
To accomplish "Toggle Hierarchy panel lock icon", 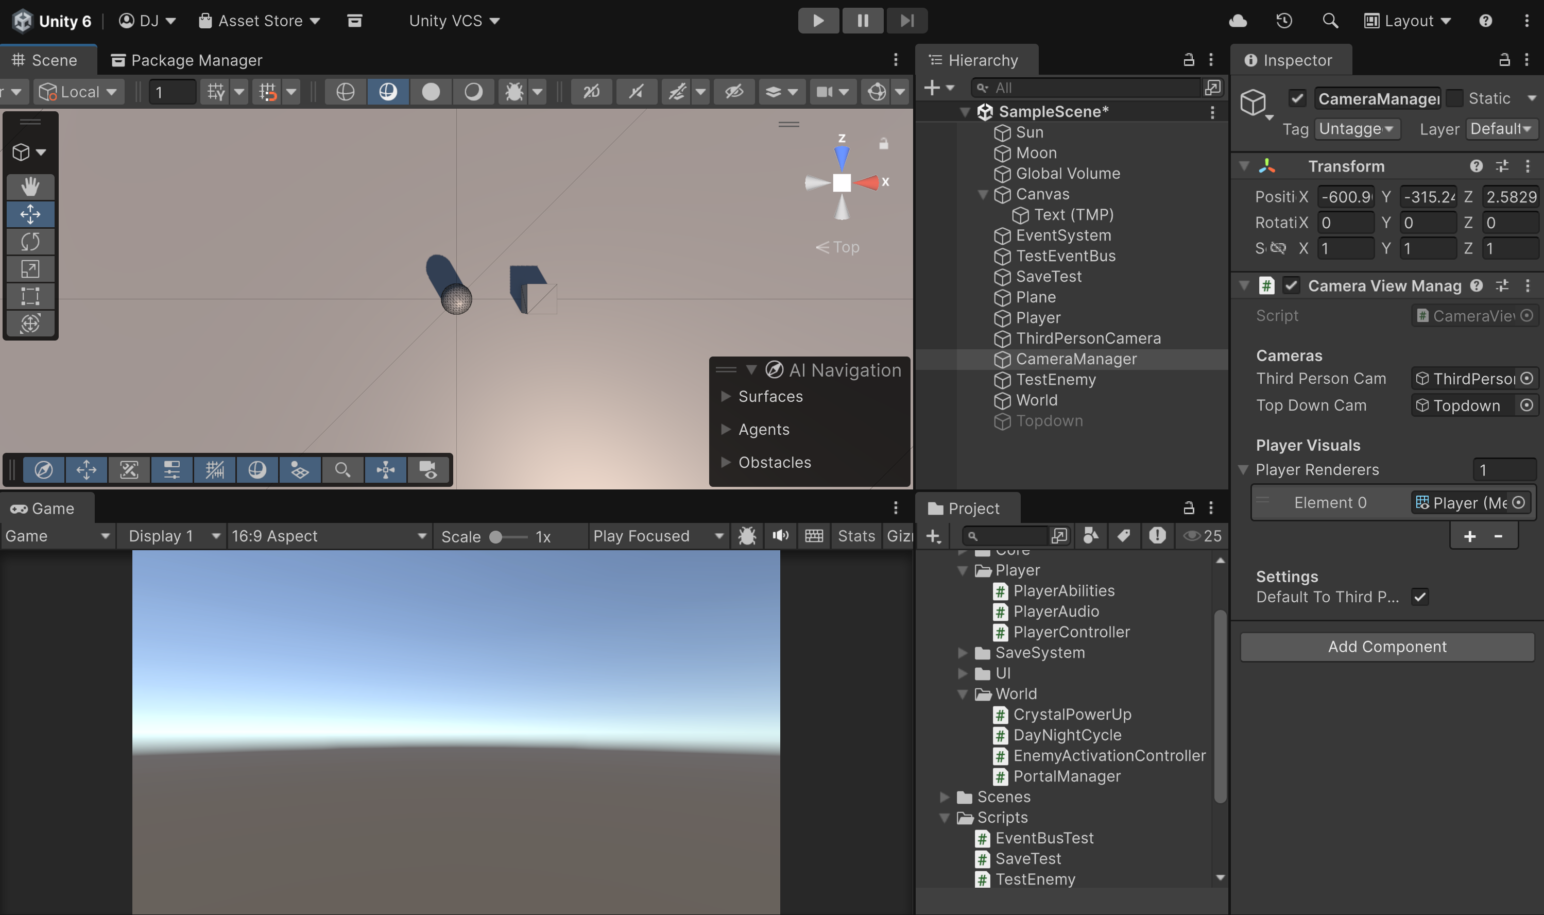I will click(x=1188, y=60).
